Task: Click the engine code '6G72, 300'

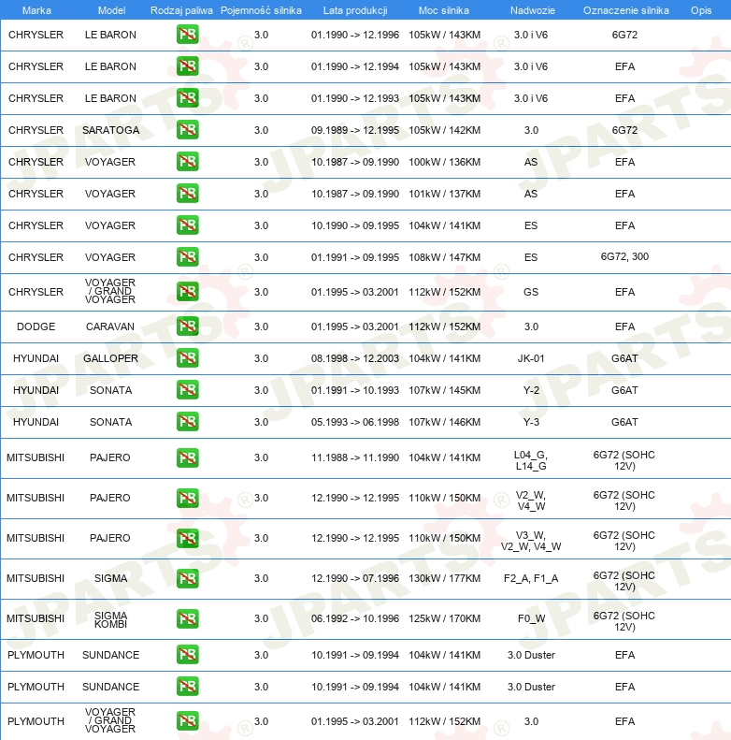Action: coord(624,256)
